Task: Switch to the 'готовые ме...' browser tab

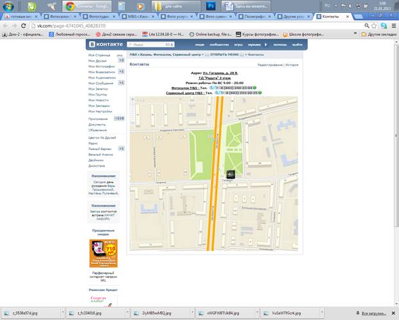Action: (21, 17)
